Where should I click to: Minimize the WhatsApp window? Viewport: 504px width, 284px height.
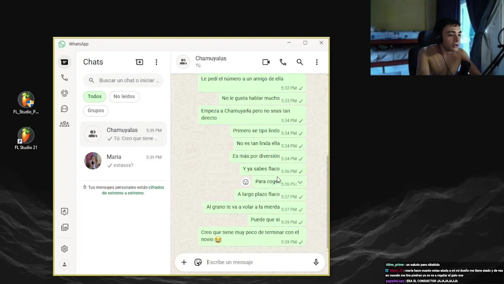(x=289, y=43)
